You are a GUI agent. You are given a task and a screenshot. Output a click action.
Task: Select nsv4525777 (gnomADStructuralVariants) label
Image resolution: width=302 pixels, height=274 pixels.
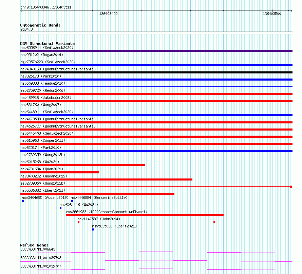(58, 126)
